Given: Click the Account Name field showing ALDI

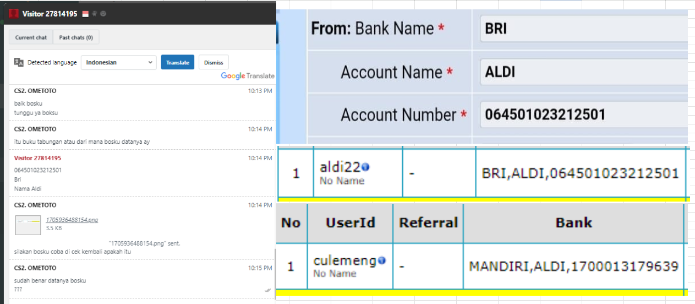Looking at the screenshot, I should (583, 72).
